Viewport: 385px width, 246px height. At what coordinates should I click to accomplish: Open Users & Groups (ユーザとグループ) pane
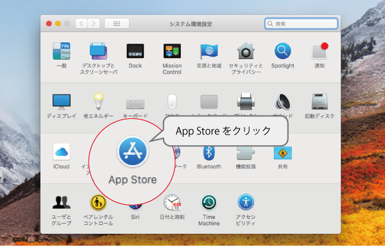click(x=62, y=202)
